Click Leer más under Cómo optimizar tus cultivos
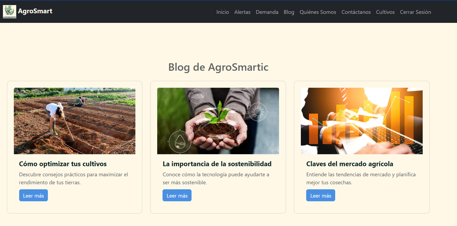The height and width of the screenshot is (226, 457). (33, 195)
